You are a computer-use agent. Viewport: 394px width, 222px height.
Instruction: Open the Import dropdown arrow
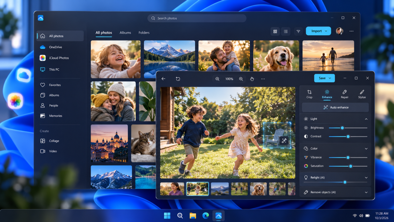click(326, 31)
